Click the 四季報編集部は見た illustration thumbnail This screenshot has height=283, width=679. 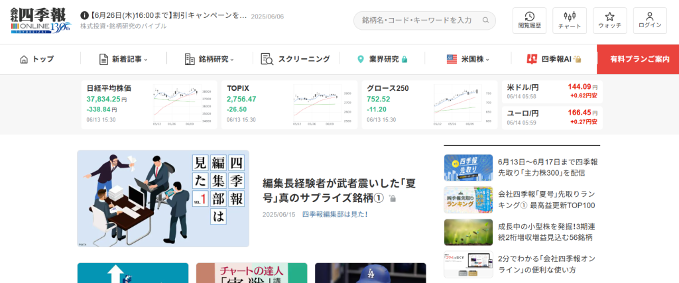point(163,199)
